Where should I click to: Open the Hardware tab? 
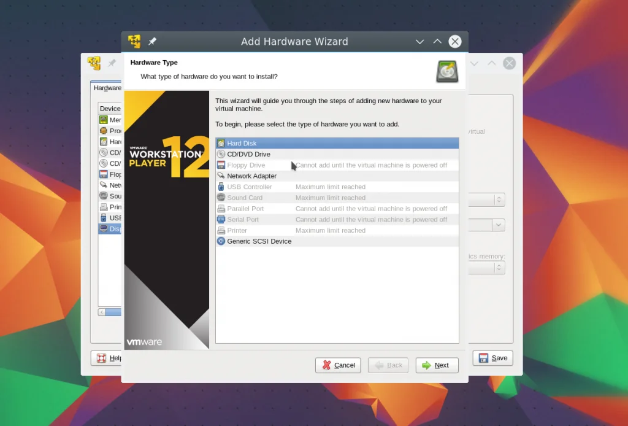click(107, 88)
